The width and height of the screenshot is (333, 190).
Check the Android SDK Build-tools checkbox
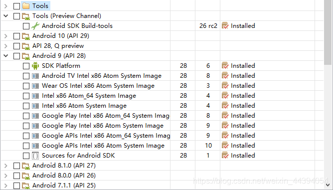point(26,26)
